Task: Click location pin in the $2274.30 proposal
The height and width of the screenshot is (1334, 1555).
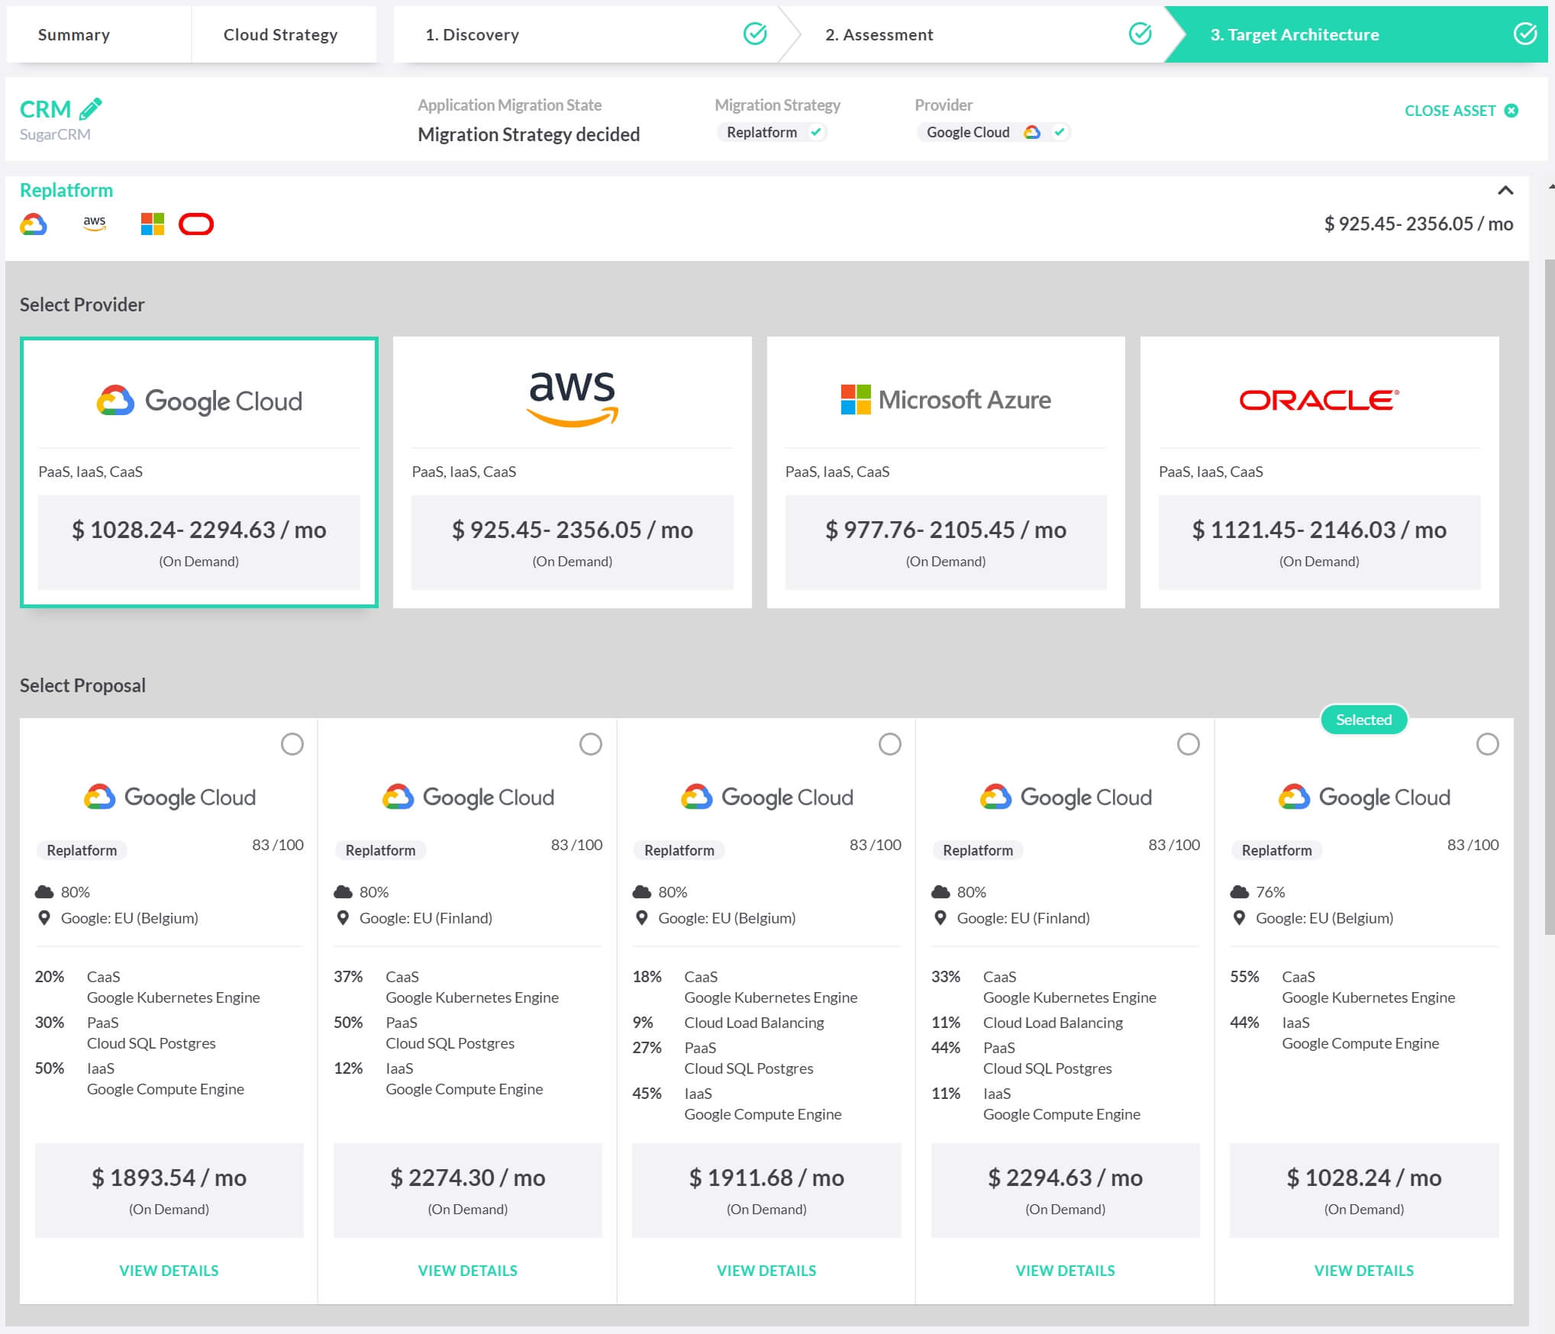Action: click(343, 918)
